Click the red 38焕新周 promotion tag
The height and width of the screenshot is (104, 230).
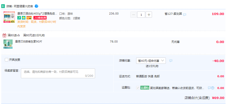pos(40,18)
